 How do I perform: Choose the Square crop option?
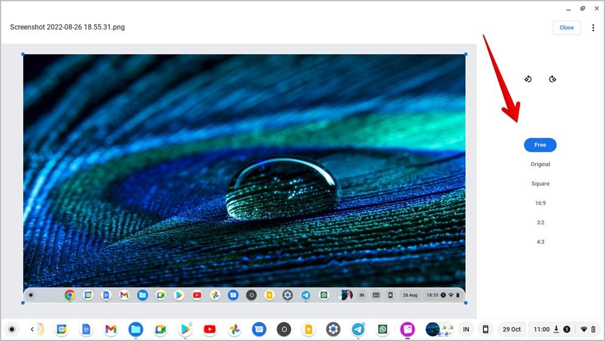pyautogui.click(x=540, y=184)
